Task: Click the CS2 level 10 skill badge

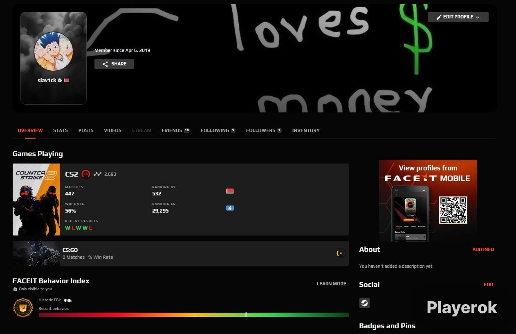Action: 85,174
